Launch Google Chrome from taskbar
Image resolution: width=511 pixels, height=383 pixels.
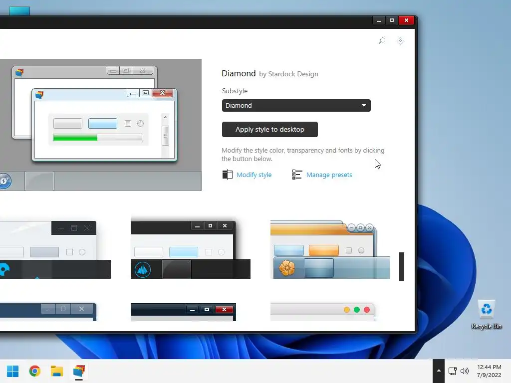coord(35,371)
